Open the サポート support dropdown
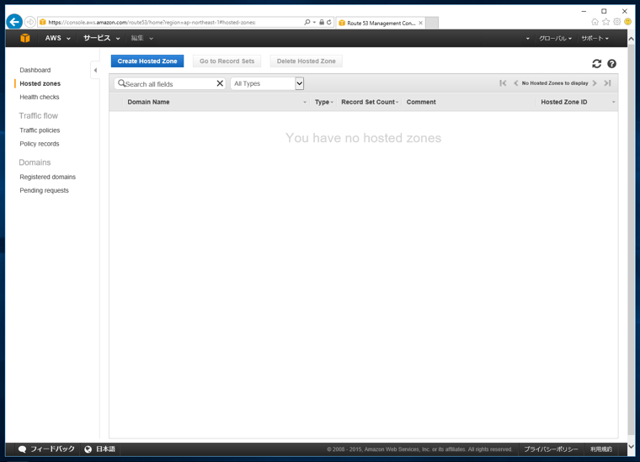The width and height of the screenshot is (640, 462). 595,39
